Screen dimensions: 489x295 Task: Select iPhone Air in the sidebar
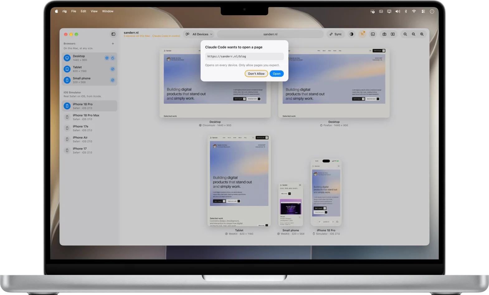(90, 139)
